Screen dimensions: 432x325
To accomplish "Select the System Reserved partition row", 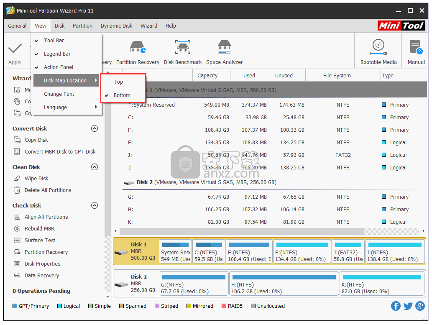I will point(274,105).
